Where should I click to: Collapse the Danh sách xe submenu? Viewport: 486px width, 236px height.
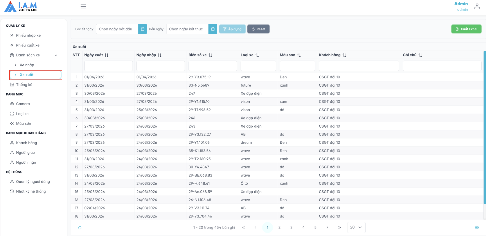point(56,55)
